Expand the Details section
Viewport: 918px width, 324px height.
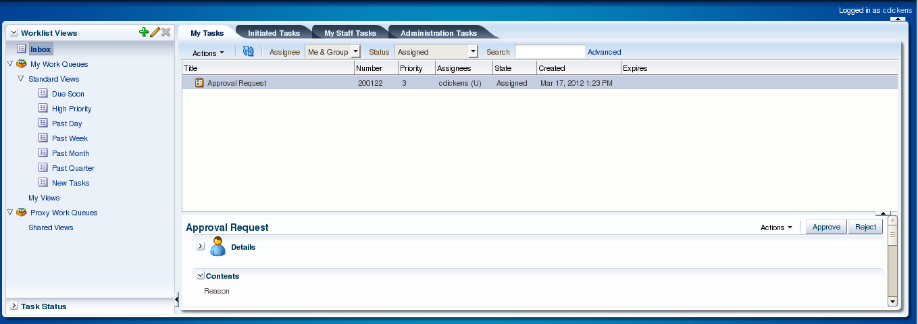click(201, 246)
